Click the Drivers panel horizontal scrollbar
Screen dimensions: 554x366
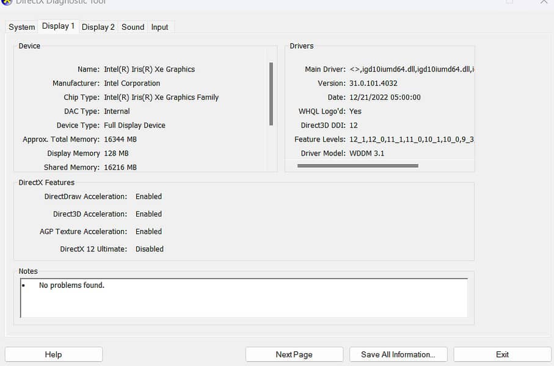pos(357,165)
